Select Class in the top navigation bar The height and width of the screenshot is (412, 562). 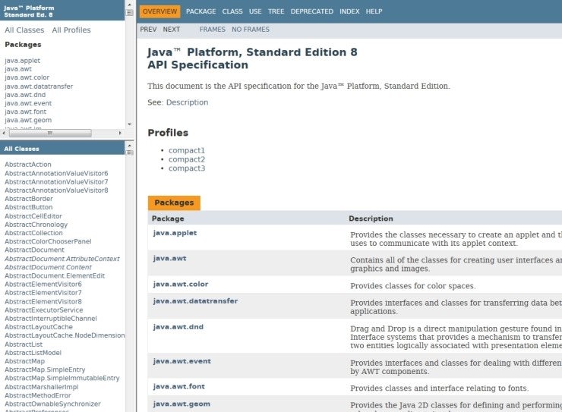pos(232,11)
